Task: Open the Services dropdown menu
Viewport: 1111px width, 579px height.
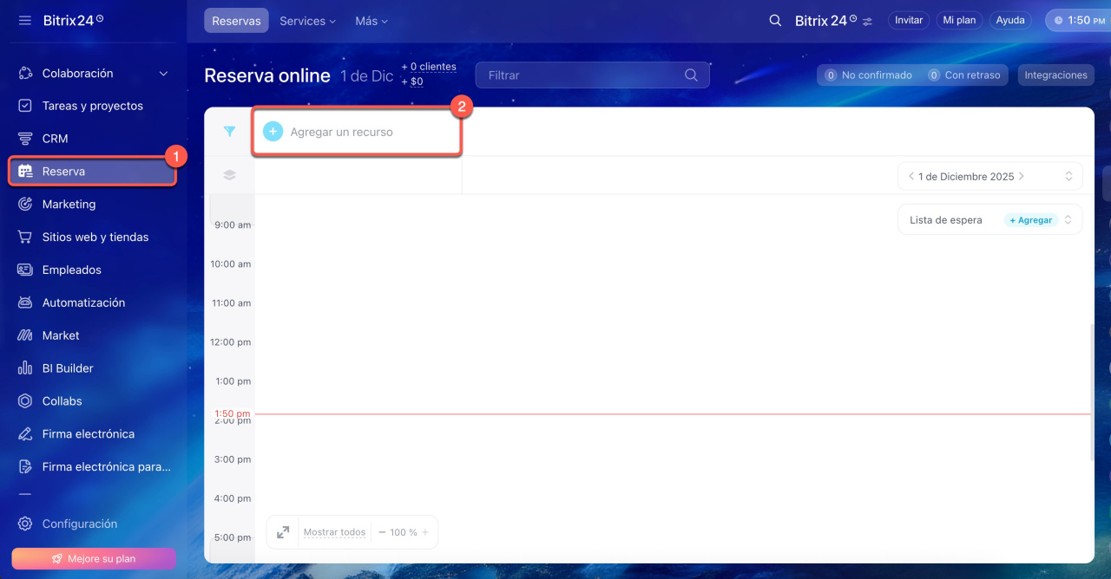Action: coord(307,21)
